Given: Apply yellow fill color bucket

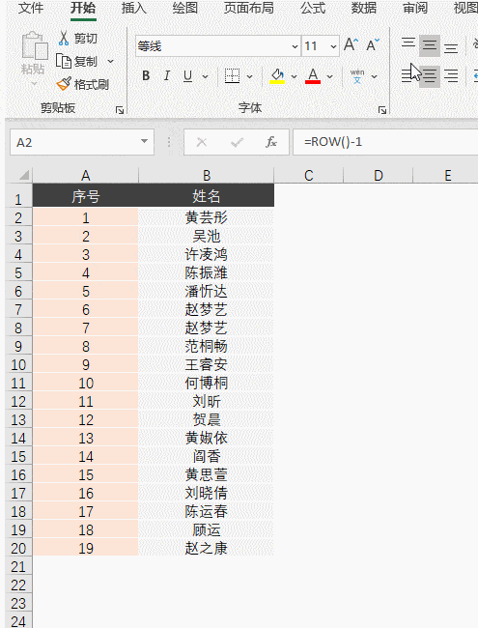Looking at the screenshot, I should click(x=277, y=75).
